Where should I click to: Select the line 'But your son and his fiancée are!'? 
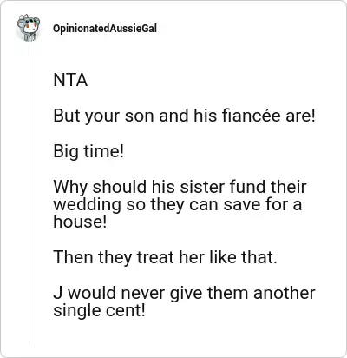point(184,116)
